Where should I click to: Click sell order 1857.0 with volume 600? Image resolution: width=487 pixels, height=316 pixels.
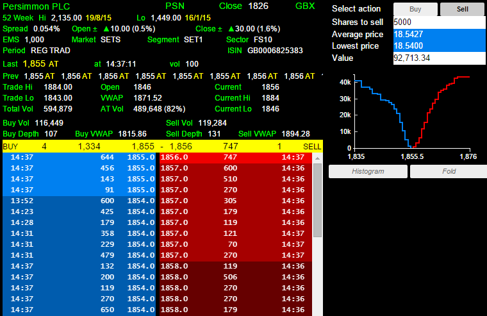236,168
